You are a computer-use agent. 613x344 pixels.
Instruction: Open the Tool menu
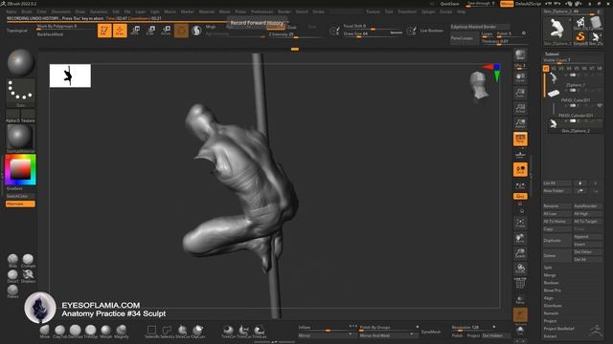(x=389, y=11)
